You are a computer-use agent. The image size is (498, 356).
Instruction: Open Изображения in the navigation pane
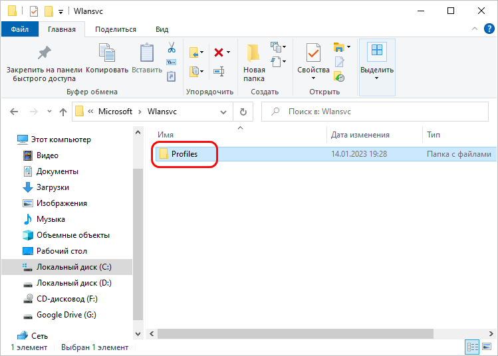tap(62, 203)
